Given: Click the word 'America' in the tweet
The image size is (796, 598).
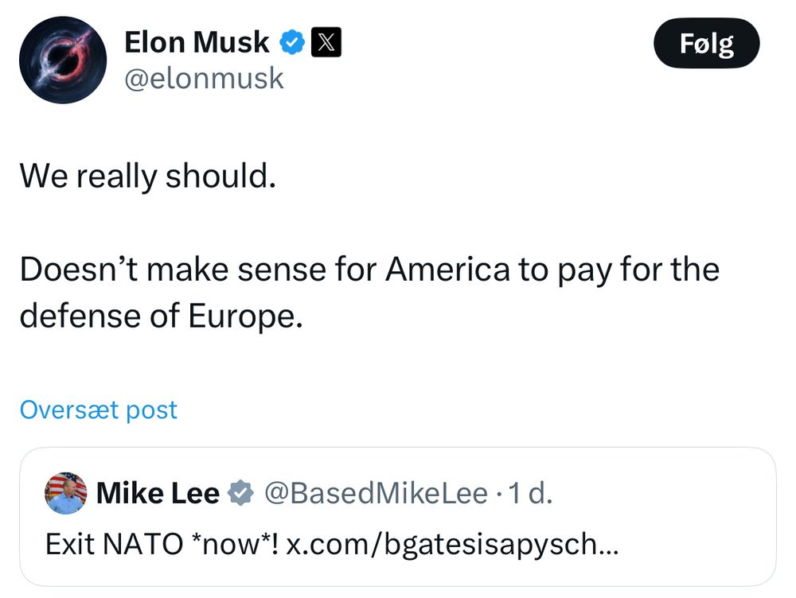Looking at the screenshot, I should tap(447, 270).
